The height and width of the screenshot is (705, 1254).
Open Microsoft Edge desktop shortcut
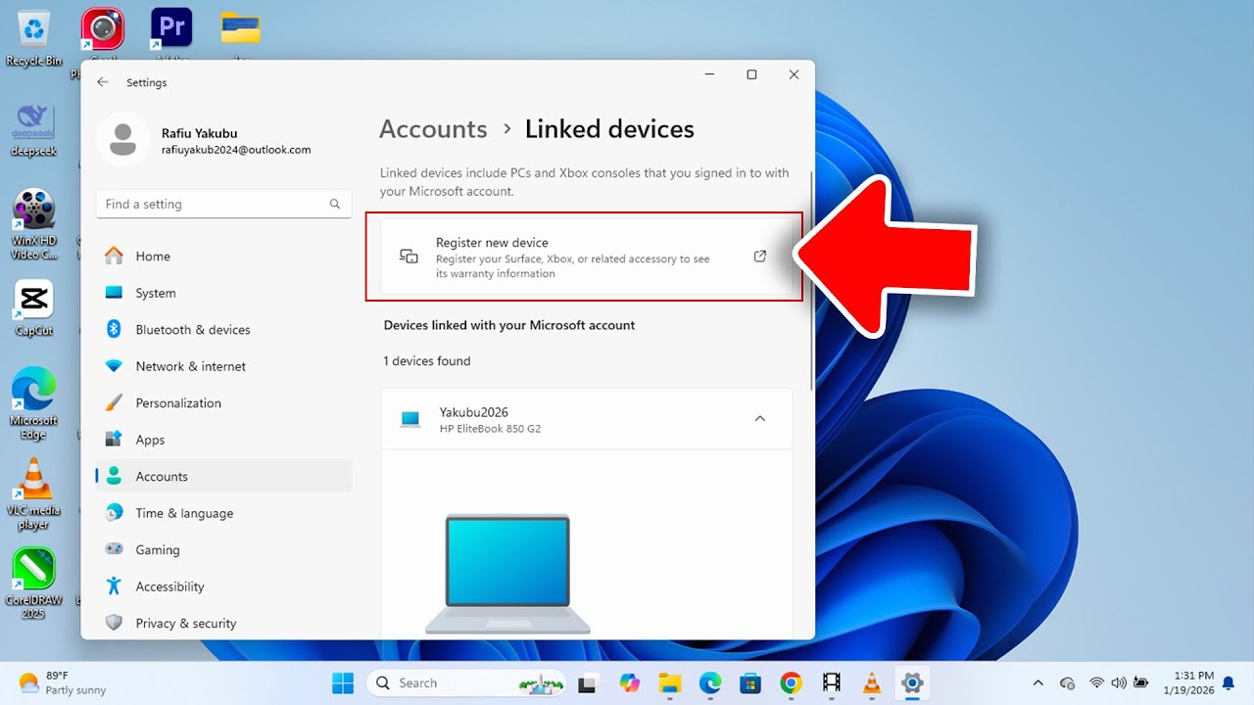(x=34, y=403)
